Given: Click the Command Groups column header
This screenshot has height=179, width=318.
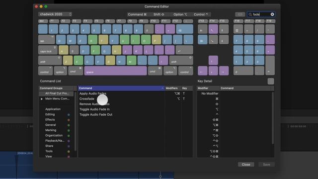Looking at the screenshot, I should [x=57, y=88].
